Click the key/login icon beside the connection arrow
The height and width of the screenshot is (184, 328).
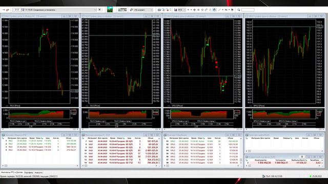point(8,10)
